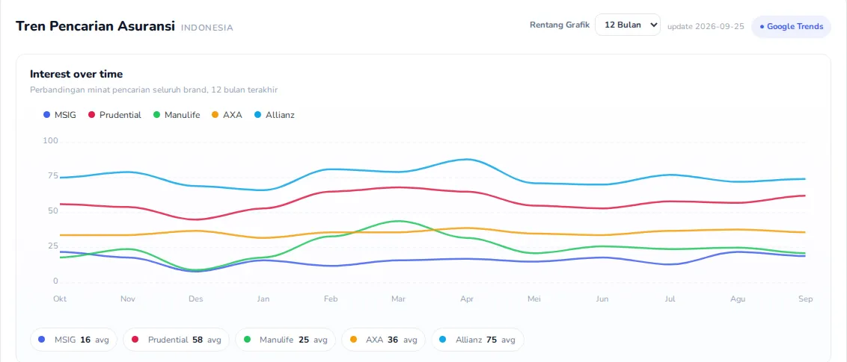Click the INDONESIA label beside the title
The width and height of the screenshot is (847, 362).
(x=207, y=28)
